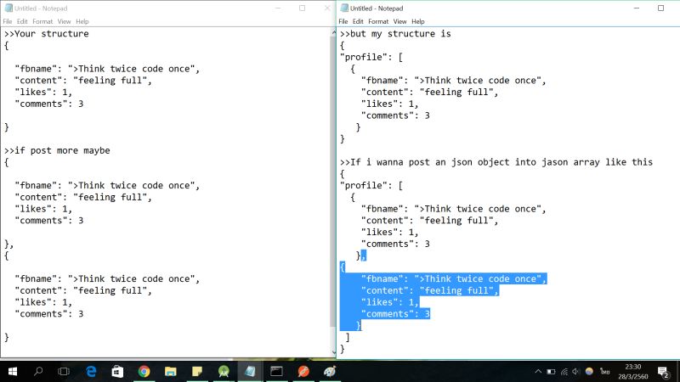Image resolution: width=680 pixels, height=382 pixels.
Task: Click left Notepad scrollbar up arrow
Action: (333, 32)
